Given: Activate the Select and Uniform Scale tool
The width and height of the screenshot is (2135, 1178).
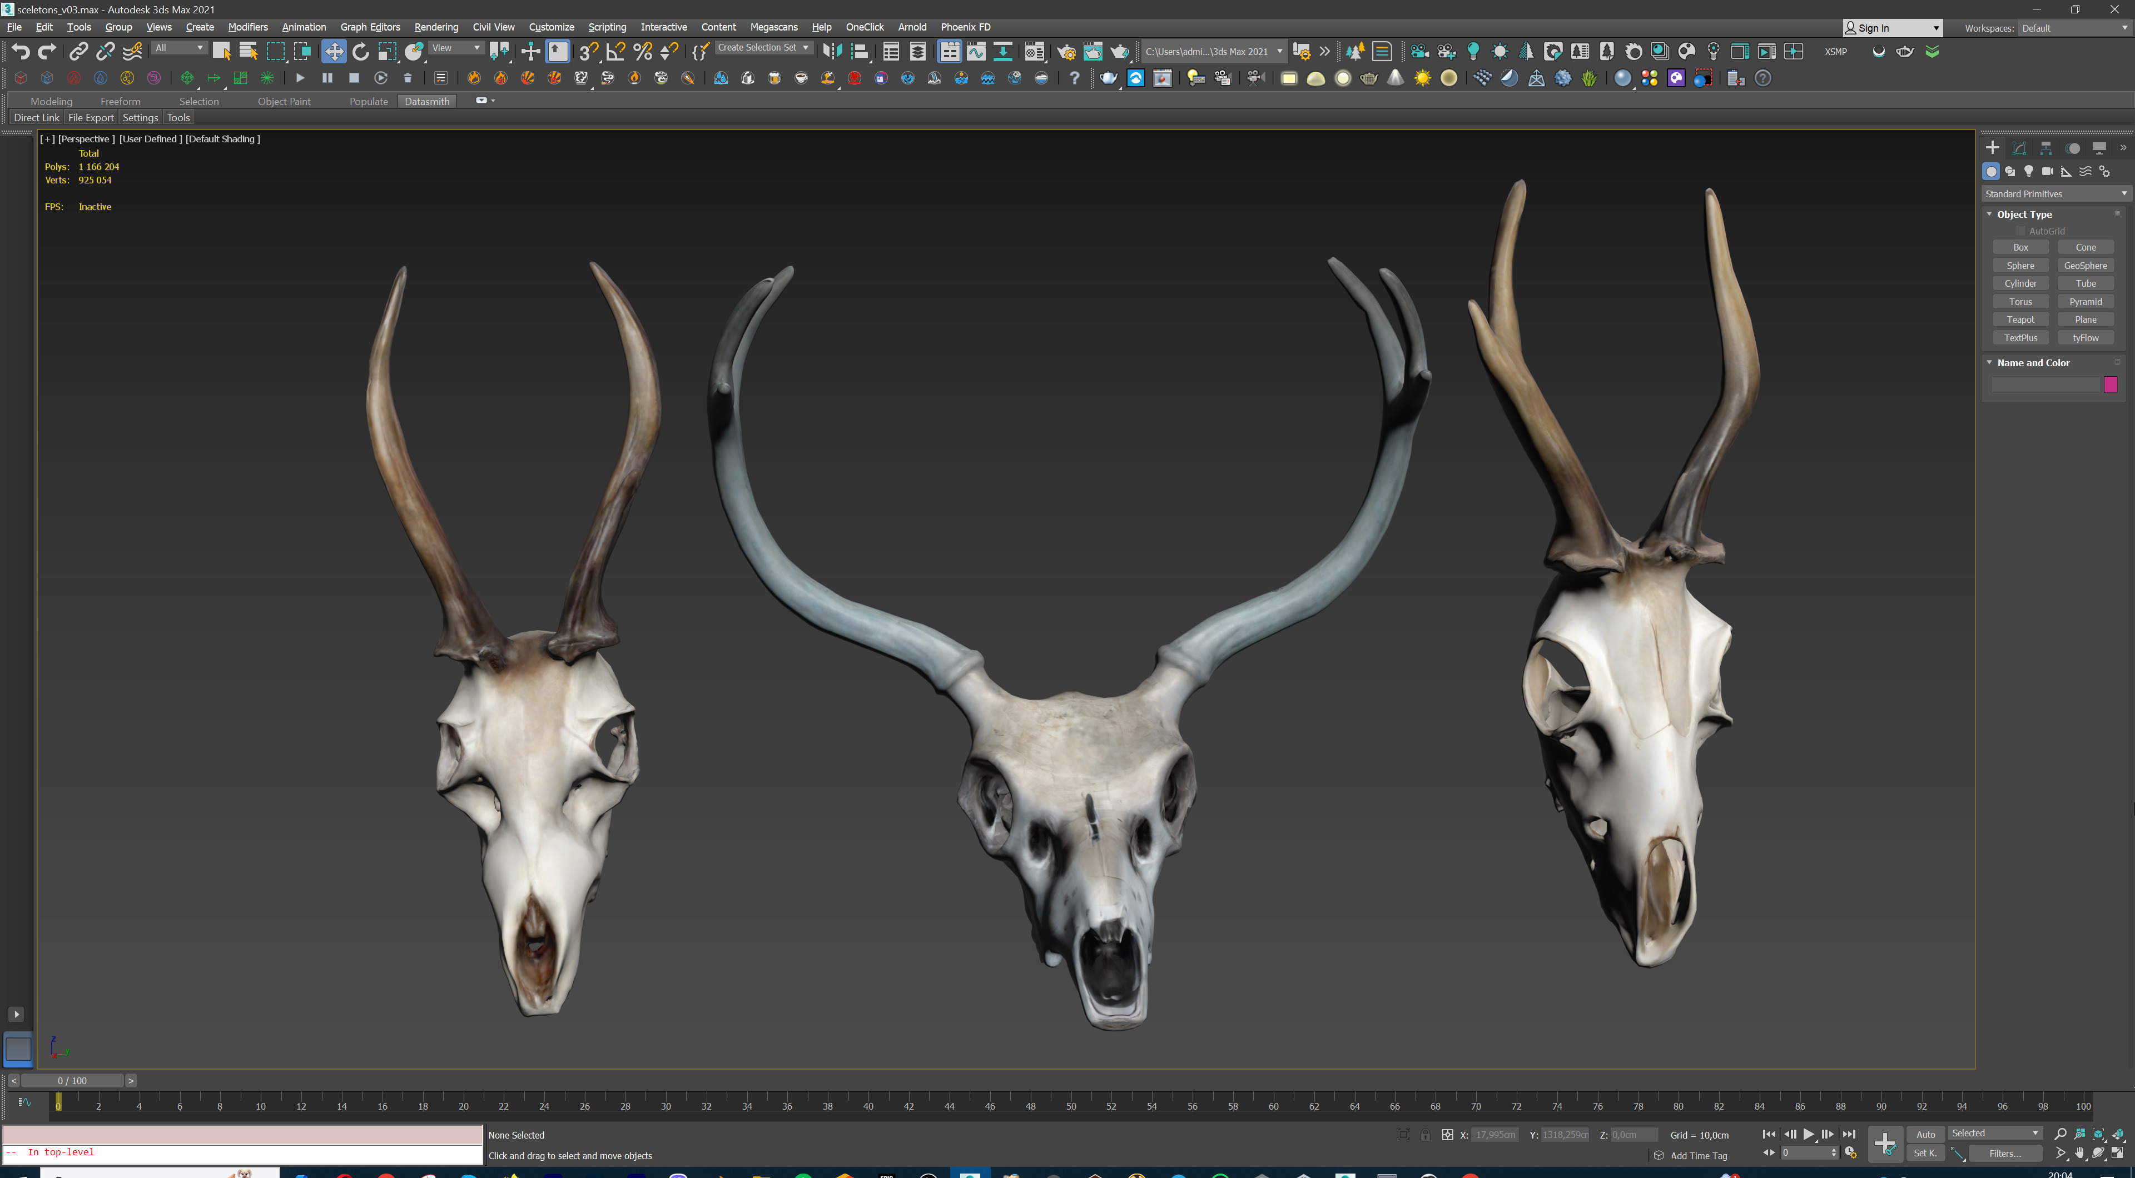Looking at the screenshot, I should coord(387,51).
